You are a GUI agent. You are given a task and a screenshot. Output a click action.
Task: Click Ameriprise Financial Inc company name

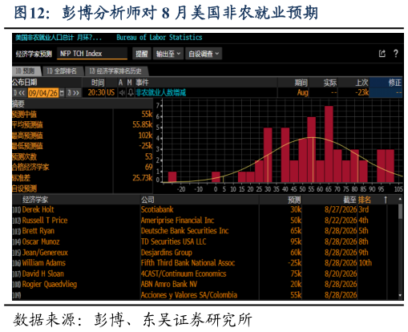point(177,221)
